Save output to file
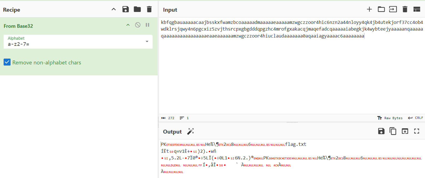 [x=381, y=131]
